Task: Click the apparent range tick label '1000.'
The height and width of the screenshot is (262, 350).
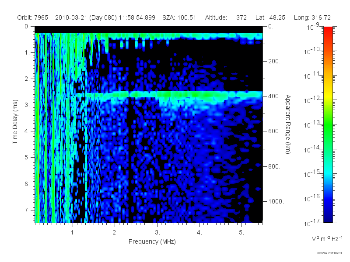Action: (276, 201)
